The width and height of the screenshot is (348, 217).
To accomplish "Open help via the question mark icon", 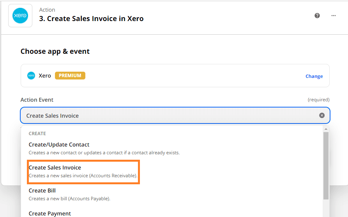I will (x=317, y=16).
